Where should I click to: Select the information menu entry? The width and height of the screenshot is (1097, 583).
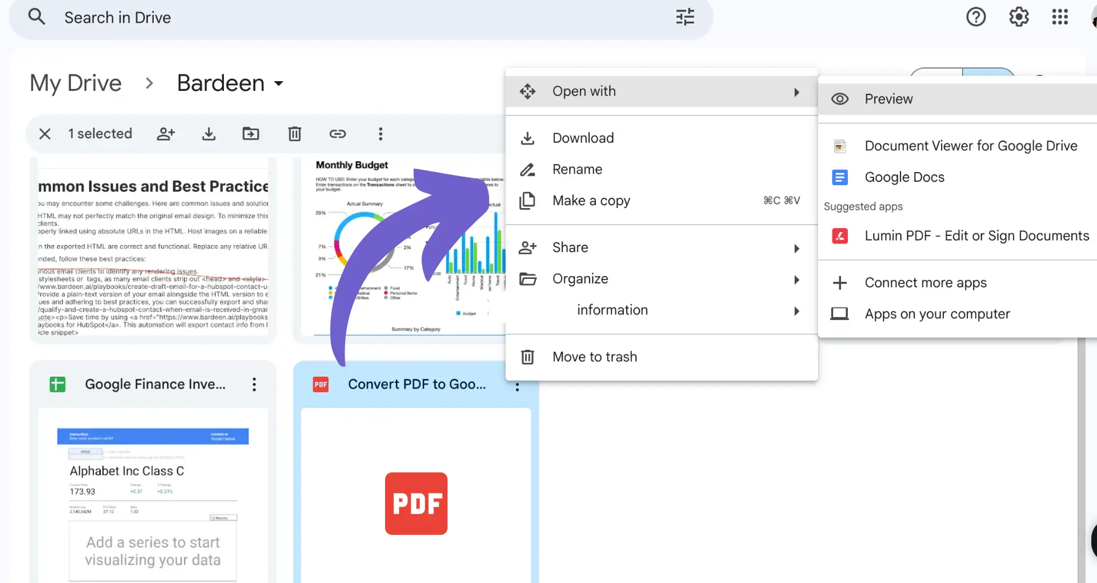662,310
